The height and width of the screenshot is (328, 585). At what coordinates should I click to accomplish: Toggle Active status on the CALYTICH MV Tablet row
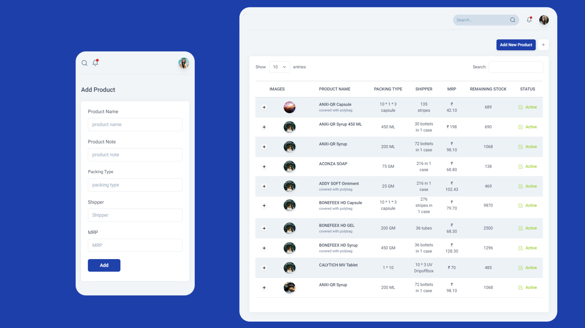(521, 268)
